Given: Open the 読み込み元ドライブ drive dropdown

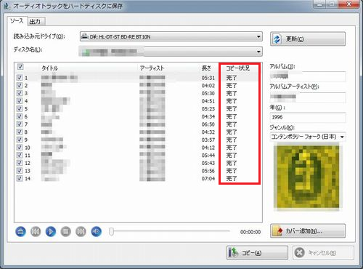Looking at the screenshot, I should coord(171,37).
